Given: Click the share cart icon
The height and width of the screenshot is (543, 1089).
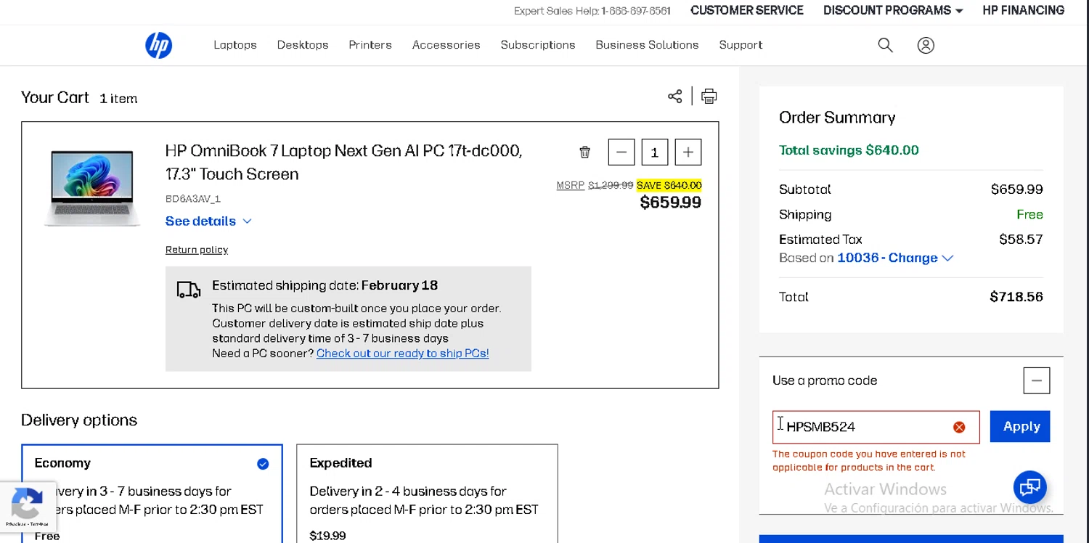Looking at the screenshot, I should click(675, 97).
